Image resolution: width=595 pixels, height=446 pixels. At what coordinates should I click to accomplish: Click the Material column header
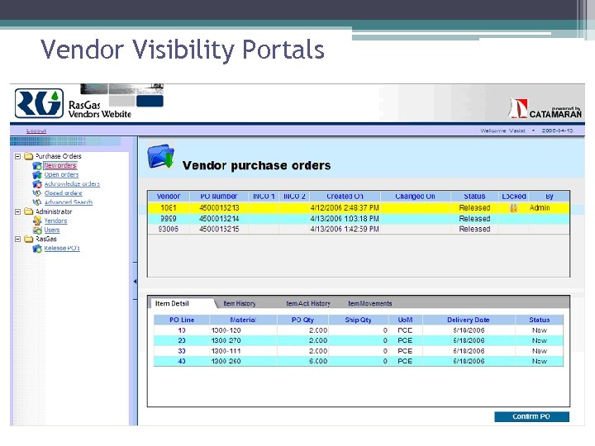pos(243,320)
